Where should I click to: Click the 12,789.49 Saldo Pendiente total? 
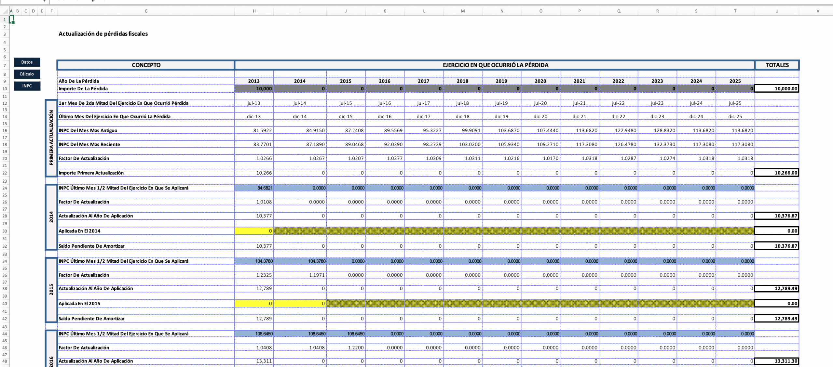point(777,319)
